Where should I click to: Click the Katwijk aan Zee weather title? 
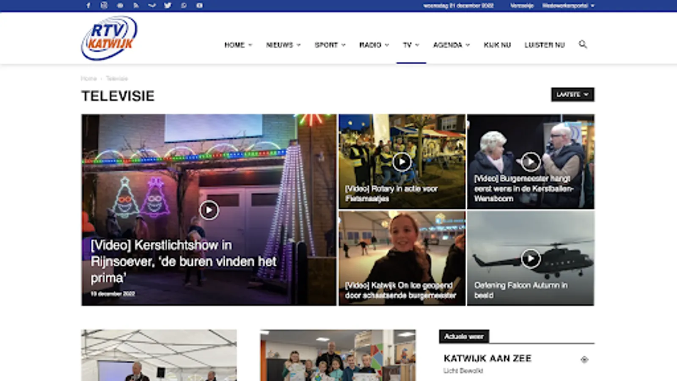[487, 358]
